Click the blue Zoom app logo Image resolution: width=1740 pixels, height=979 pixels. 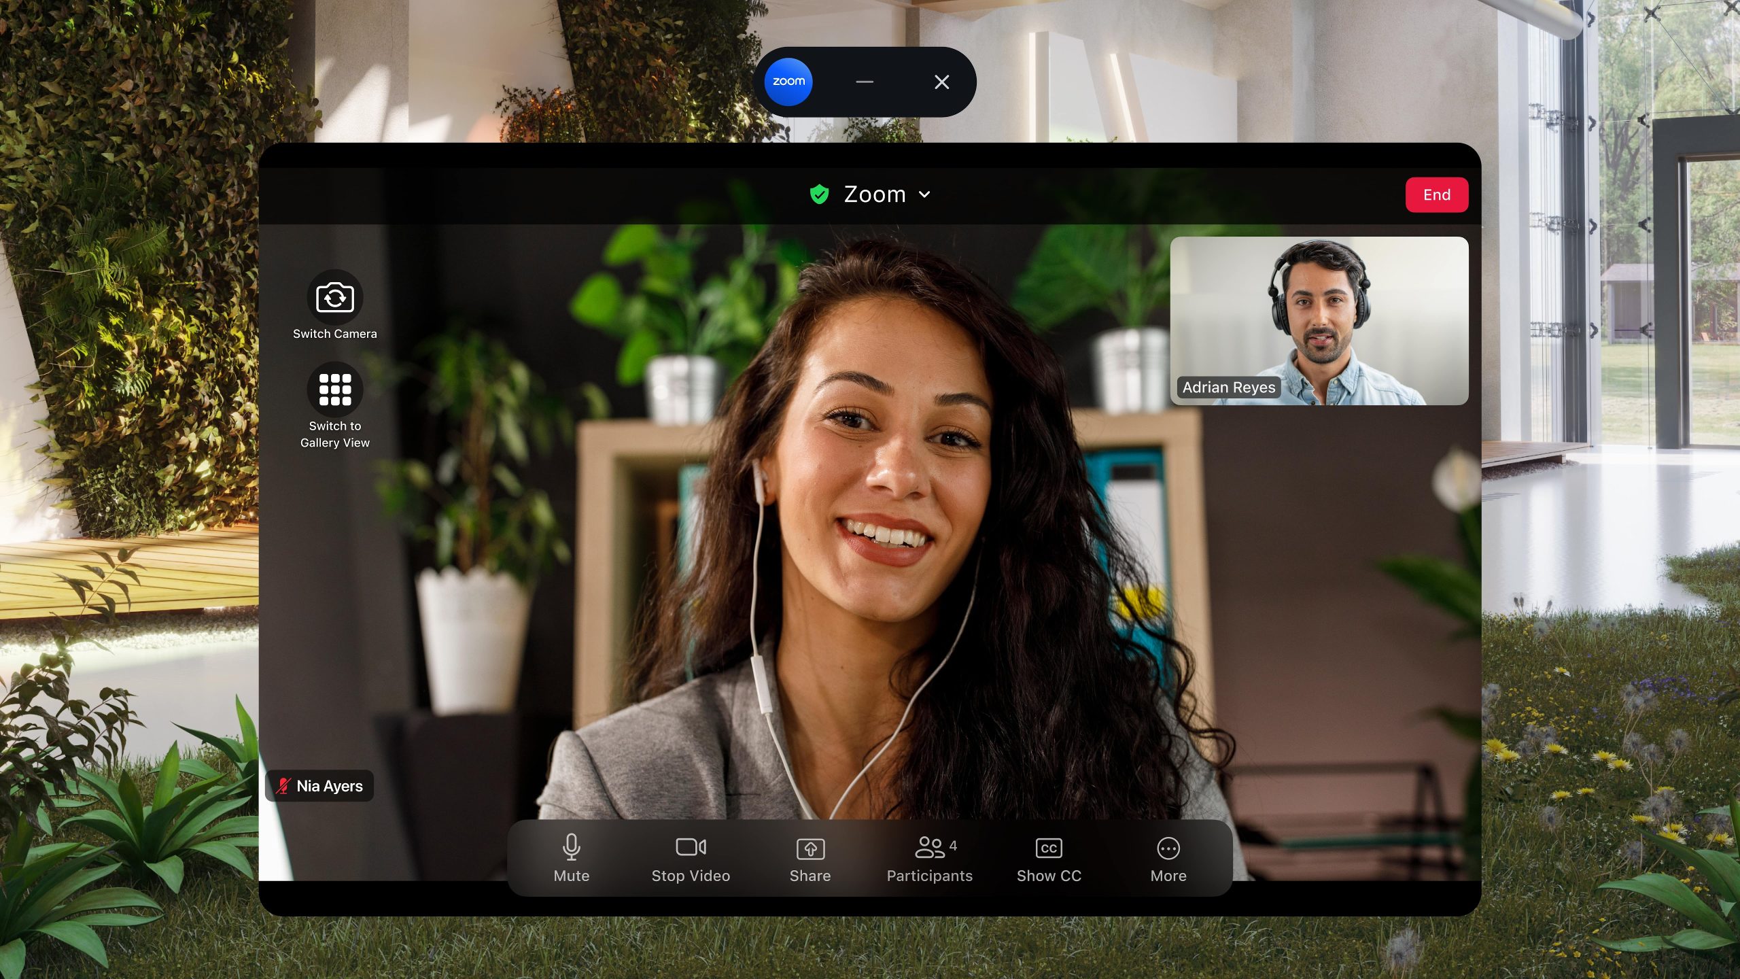tap(788, 82)
